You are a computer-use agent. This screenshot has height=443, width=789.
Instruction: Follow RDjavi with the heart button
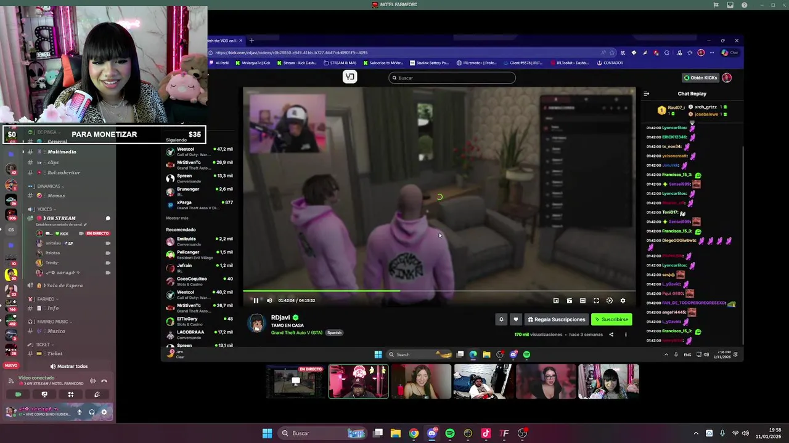click(x=516, y=319)
